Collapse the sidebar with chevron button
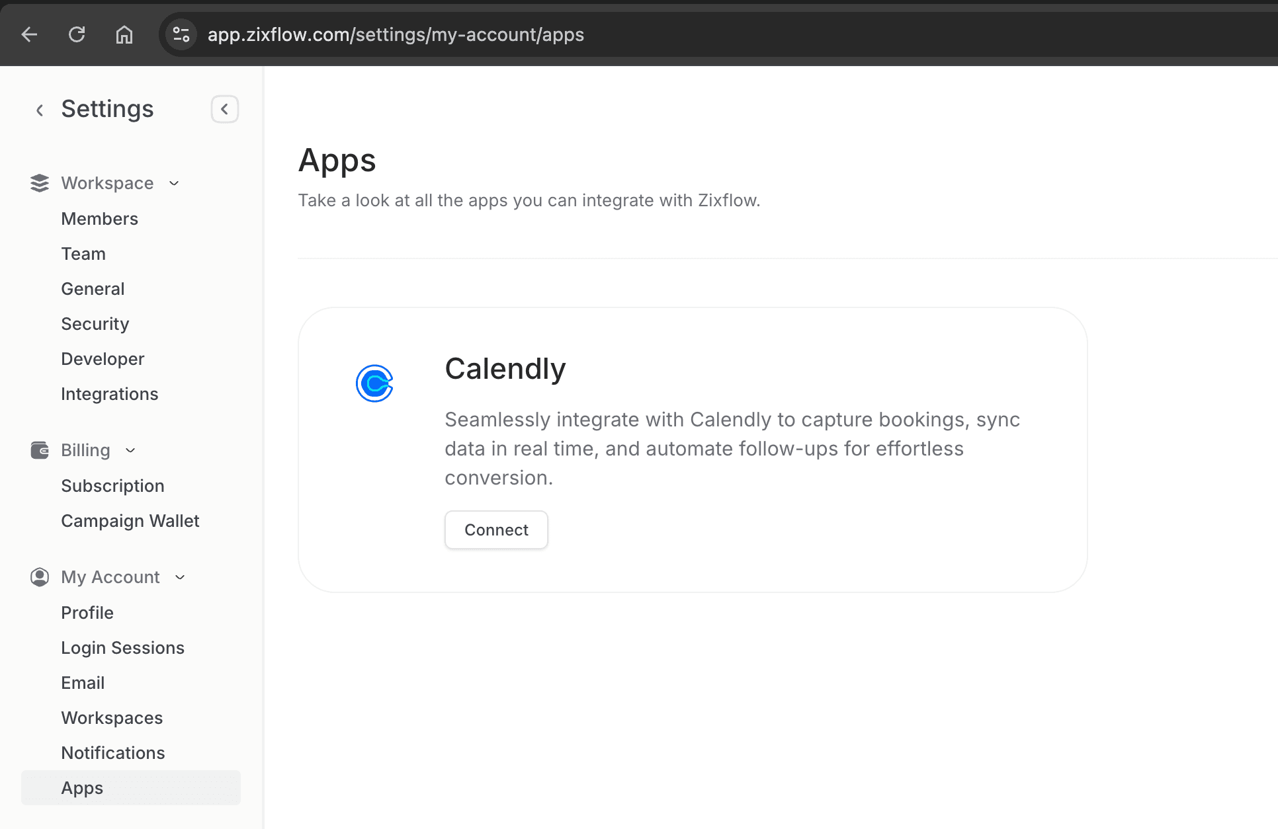Viewport: 1278px width, 829px height. pos(224,109)
